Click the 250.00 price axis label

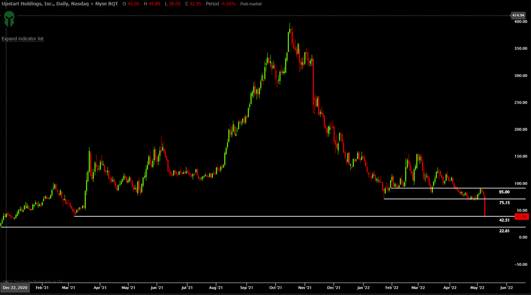tap(520, 103)
